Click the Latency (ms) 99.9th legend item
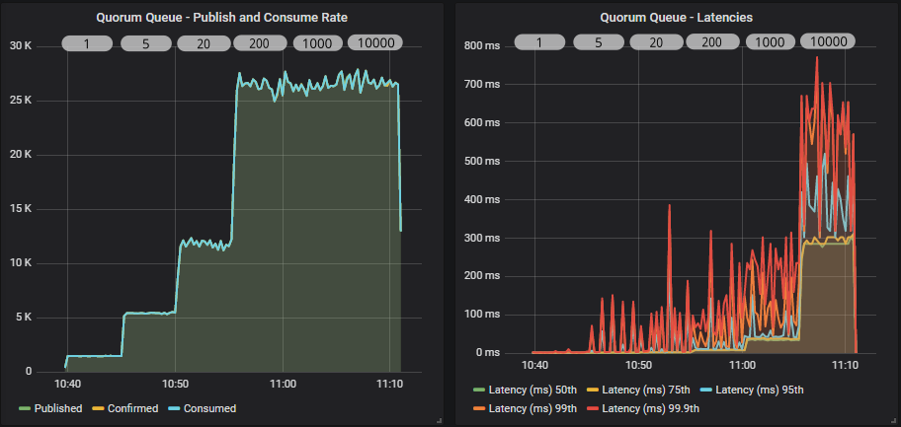Screen dimensions: 901x427 (x=646, y=408)
